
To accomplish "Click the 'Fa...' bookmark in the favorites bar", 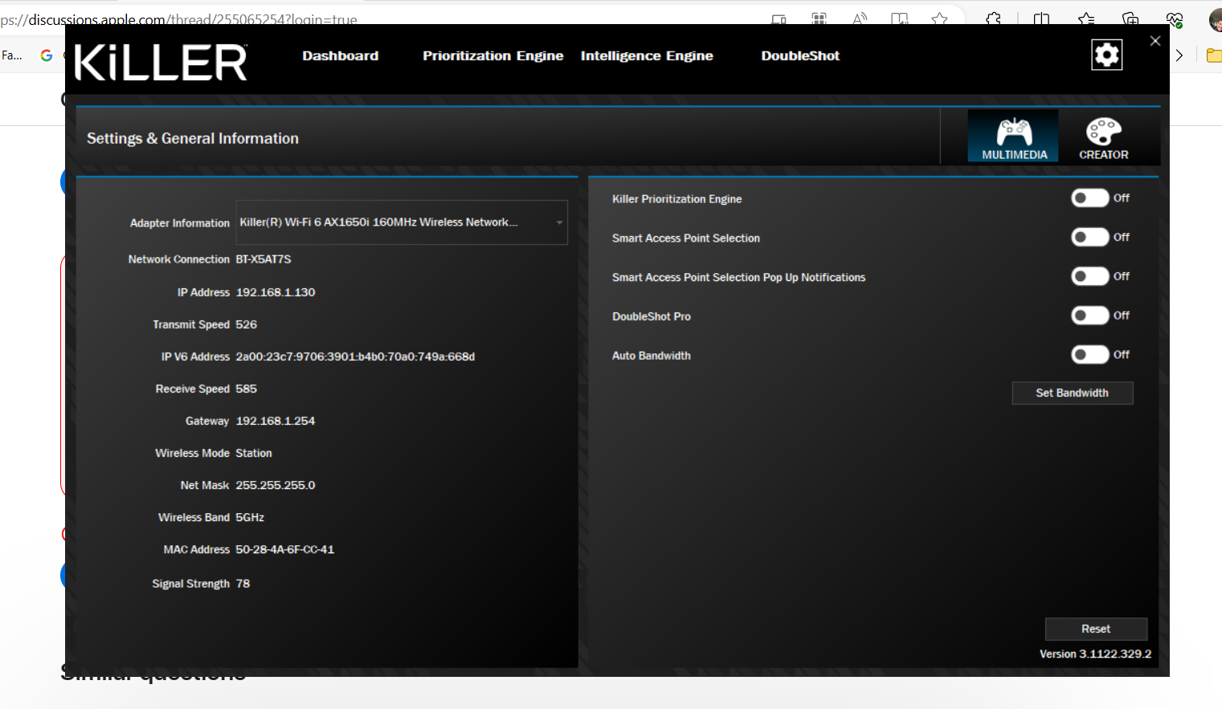I will (12, 55).
